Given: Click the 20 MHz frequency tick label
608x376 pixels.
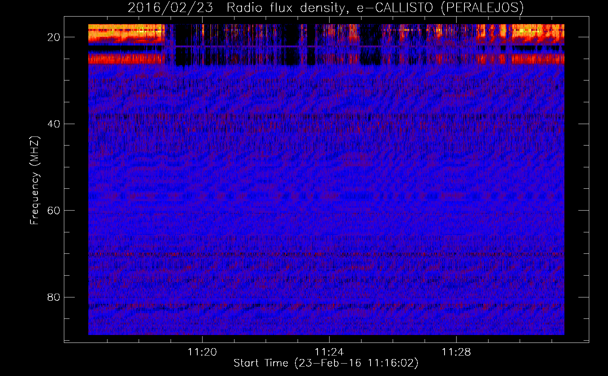Looking at the screenshot, I should [54, 37].
